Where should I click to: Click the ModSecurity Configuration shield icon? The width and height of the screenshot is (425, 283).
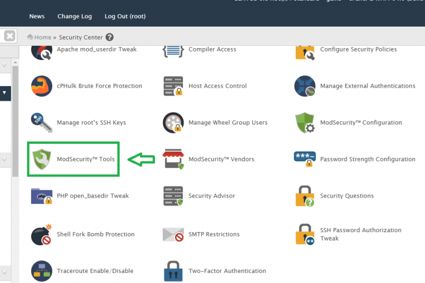(x=305, y=123)
